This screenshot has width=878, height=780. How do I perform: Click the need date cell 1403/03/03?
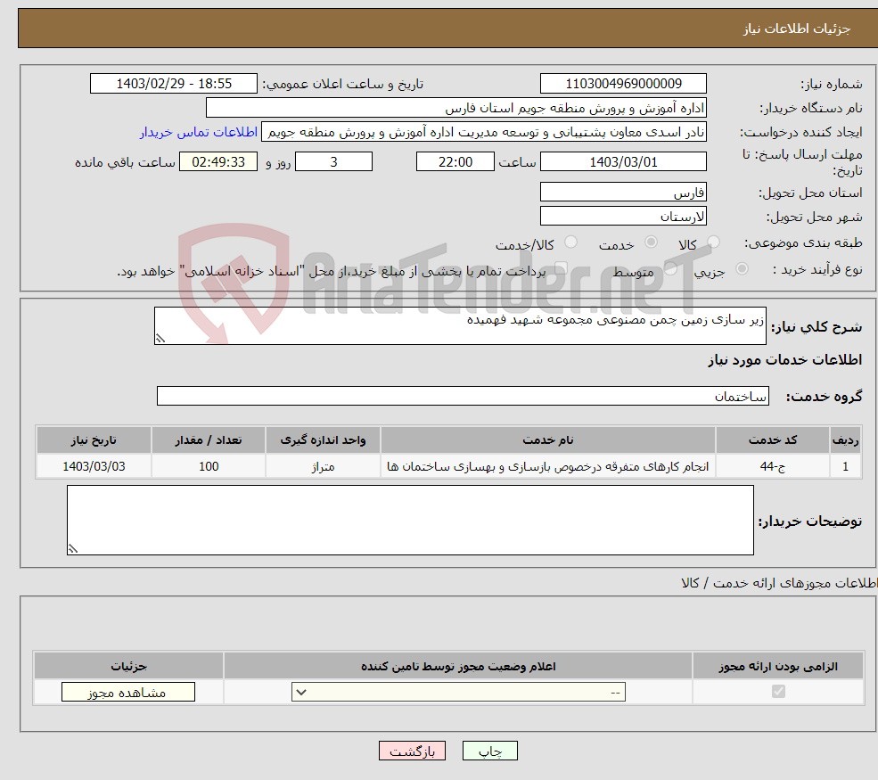tap(94, 466)
